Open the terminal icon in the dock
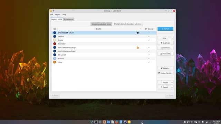 pos(96,122)
